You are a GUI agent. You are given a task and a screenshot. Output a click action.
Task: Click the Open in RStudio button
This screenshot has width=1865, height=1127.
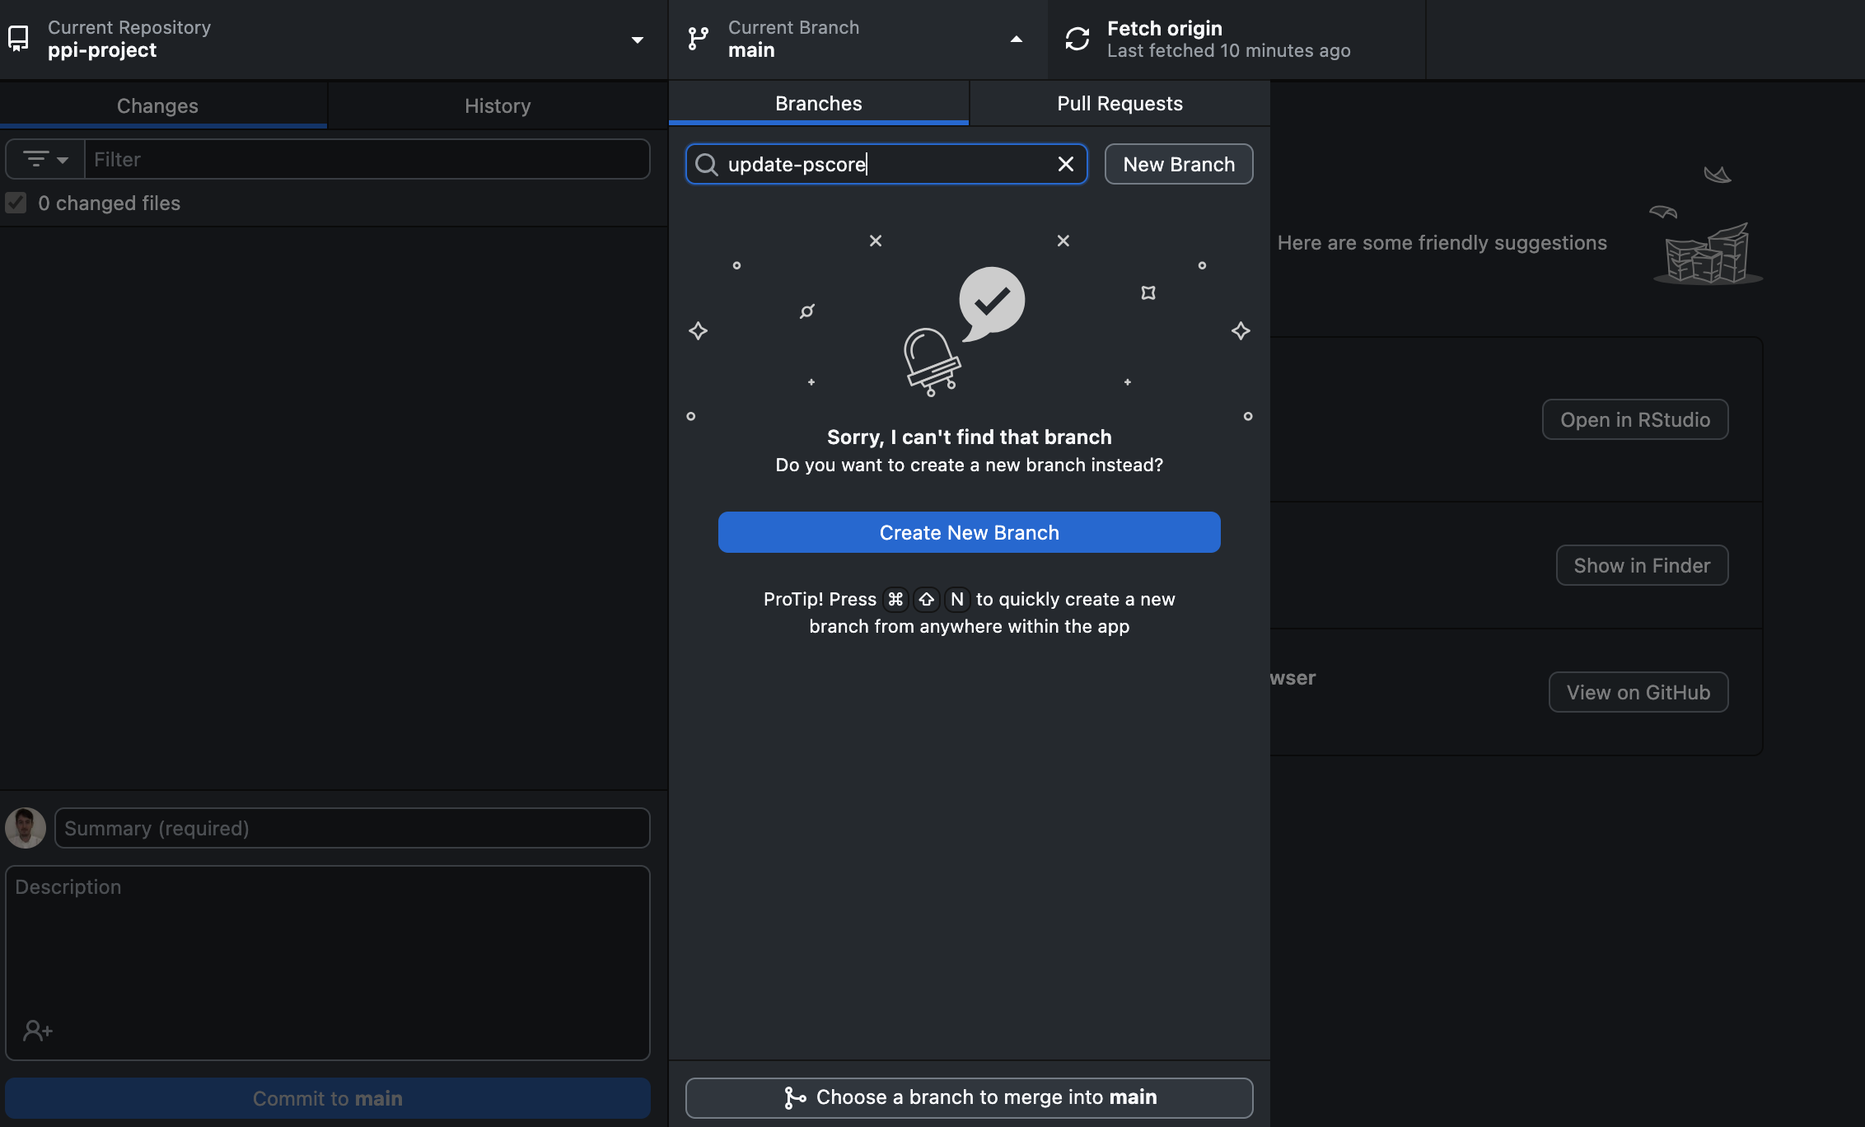[x=1634, y=419]
